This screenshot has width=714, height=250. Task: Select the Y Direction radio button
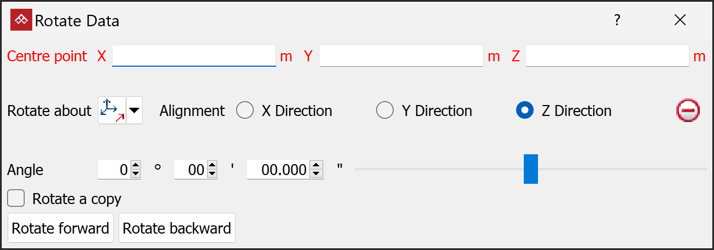tap(385, 111)
